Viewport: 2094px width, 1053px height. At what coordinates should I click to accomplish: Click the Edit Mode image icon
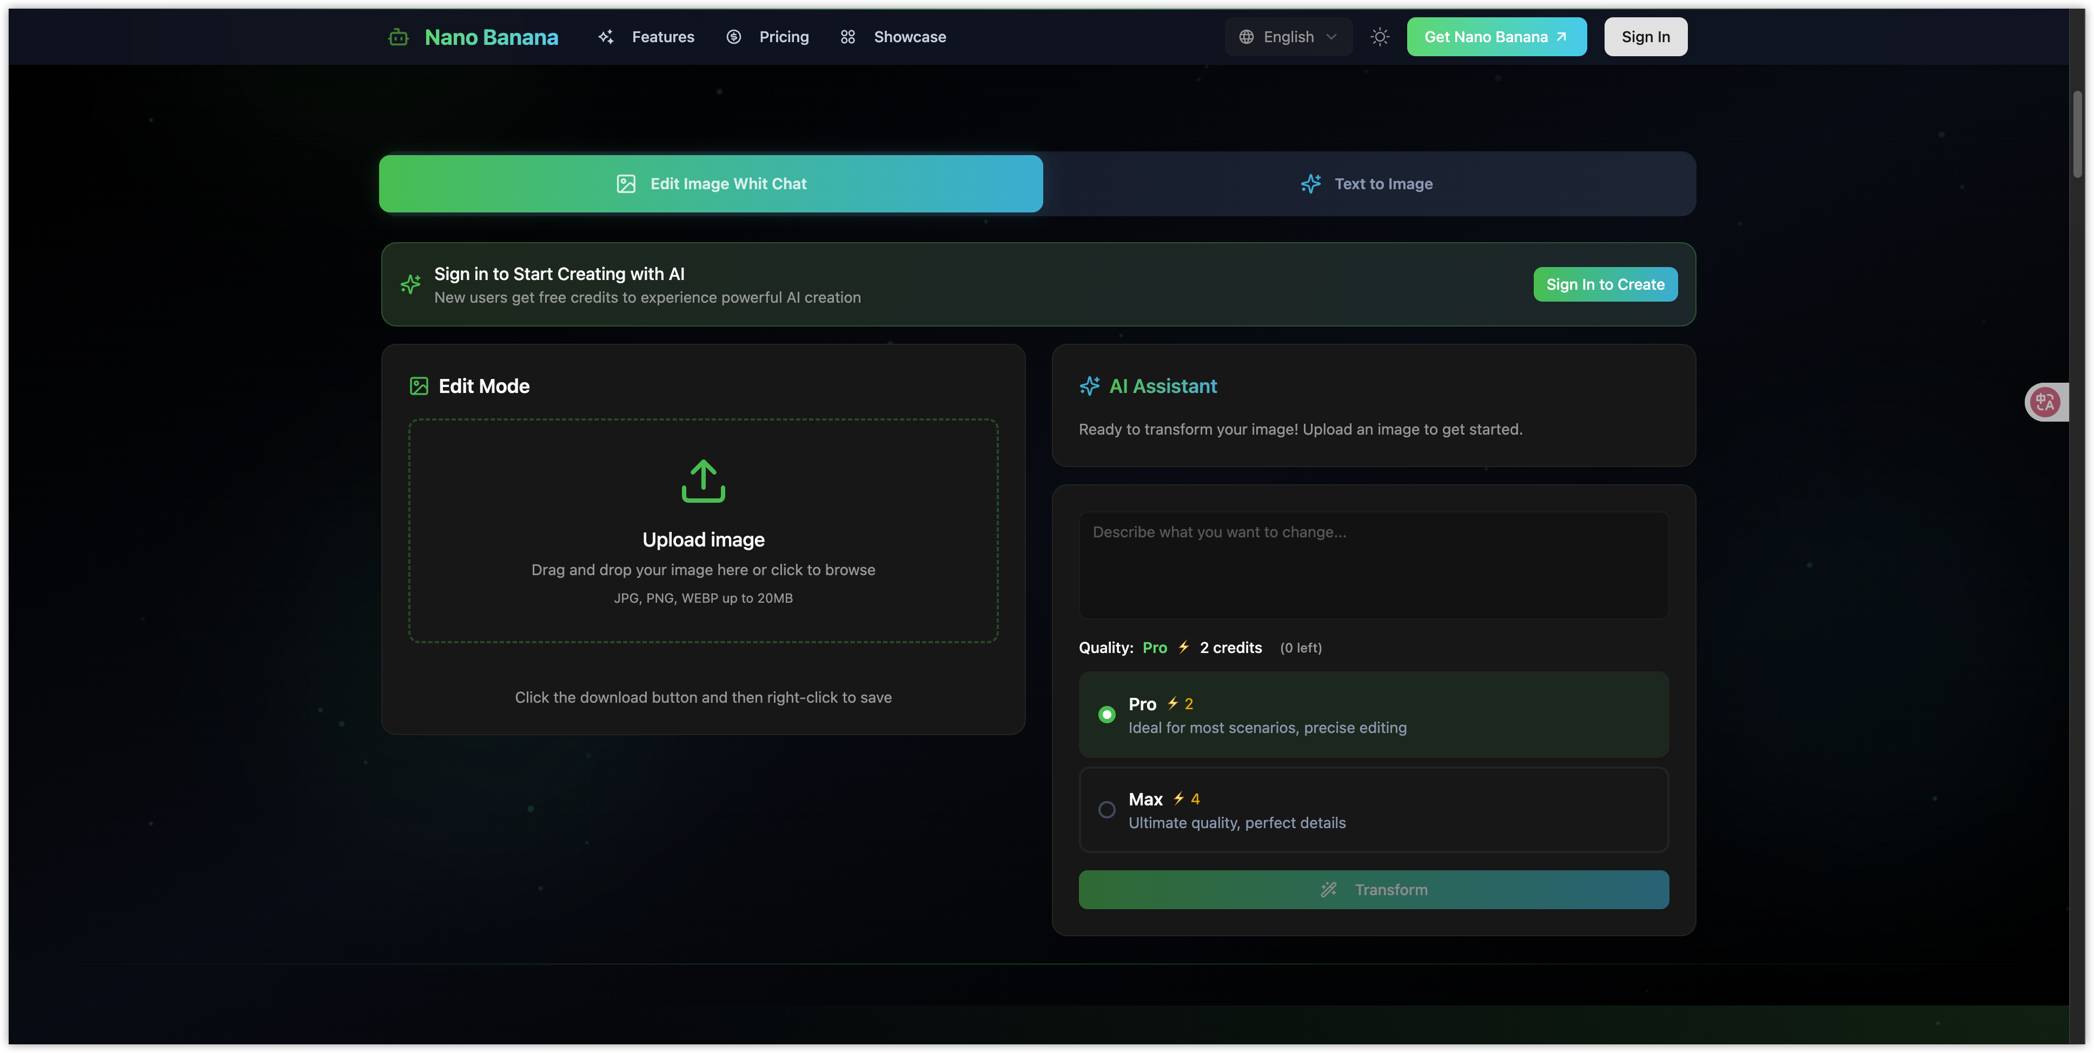click(419, 386)
